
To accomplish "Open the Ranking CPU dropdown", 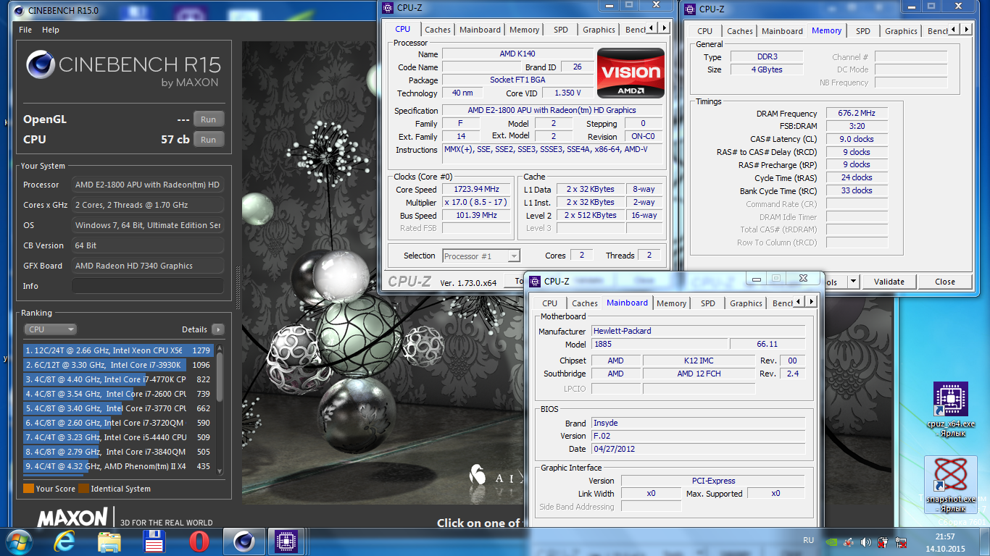I will 50,329.
